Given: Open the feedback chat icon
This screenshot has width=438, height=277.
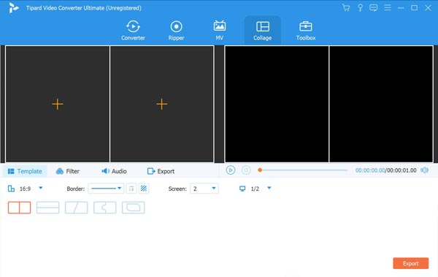Looking at the screenshot, I should click(x=374, y=8).
